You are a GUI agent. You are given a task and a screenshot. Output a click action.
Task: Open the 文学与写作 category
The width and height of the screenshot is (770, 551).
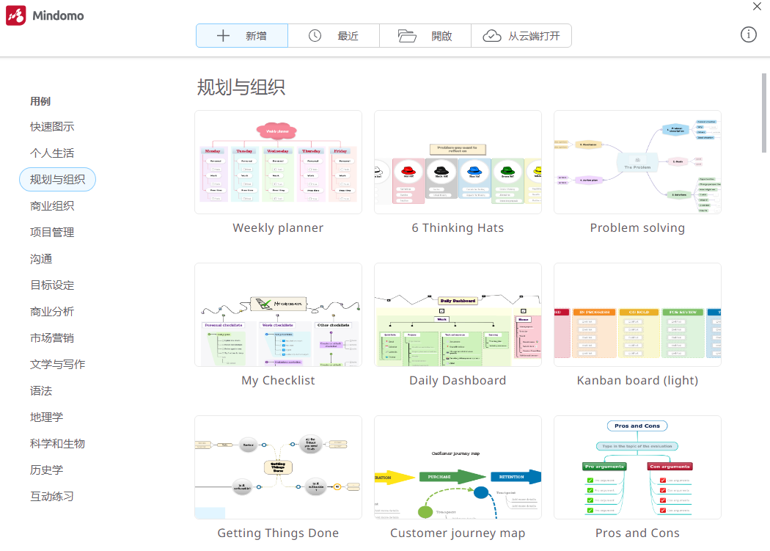coord(58,364)
